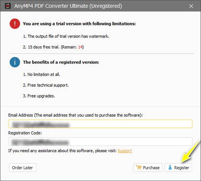Follow the Support link

125,151
